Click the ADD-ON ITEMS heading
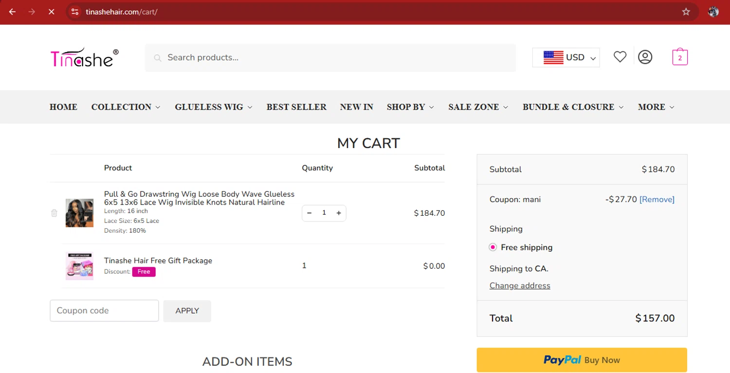The height and width of the screenshot is (373, 730). (x=247, y=362)
